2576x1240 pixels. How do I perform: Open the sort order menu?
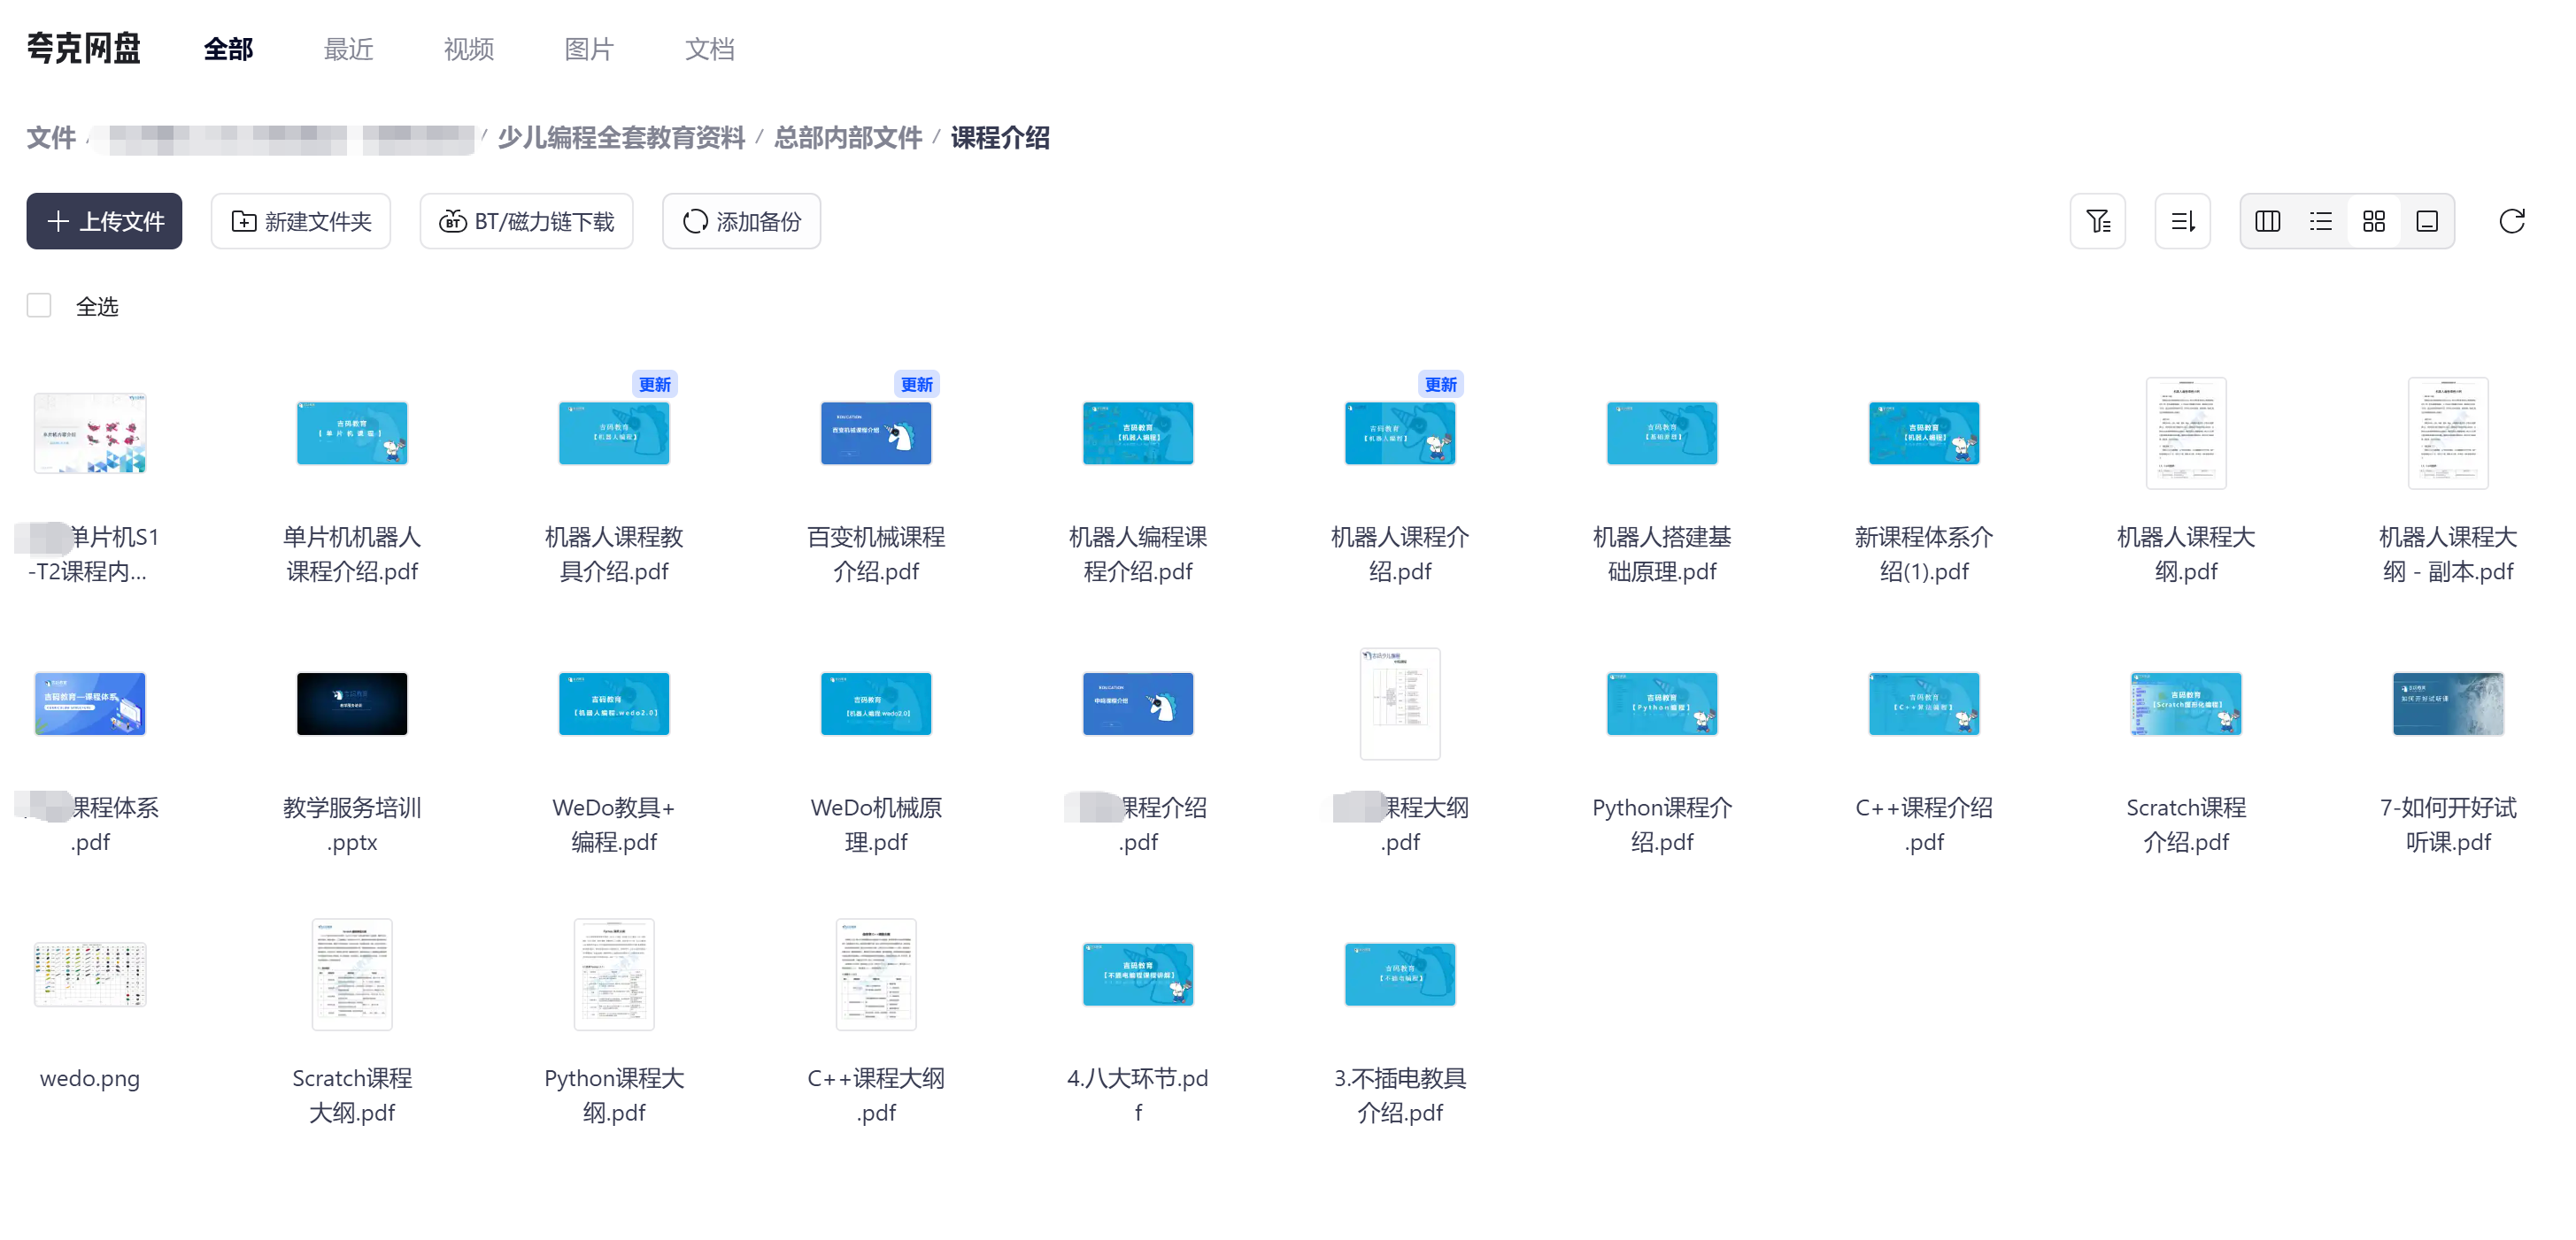2182,221
